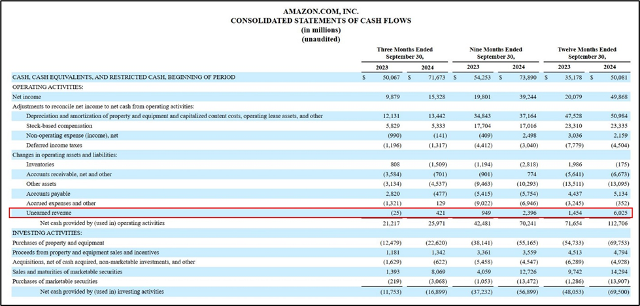Image resolution: width=640 pixels, height=306 pixels.
Task: Click the AMAZON.COM, INC. title
Action: pyautogui.click(x=320, y=12)
